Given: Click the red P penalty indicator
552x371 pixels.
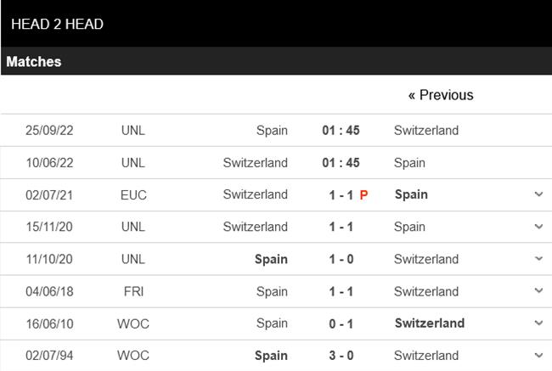Looking at the screenshot, I should click(x=363, y=195).
